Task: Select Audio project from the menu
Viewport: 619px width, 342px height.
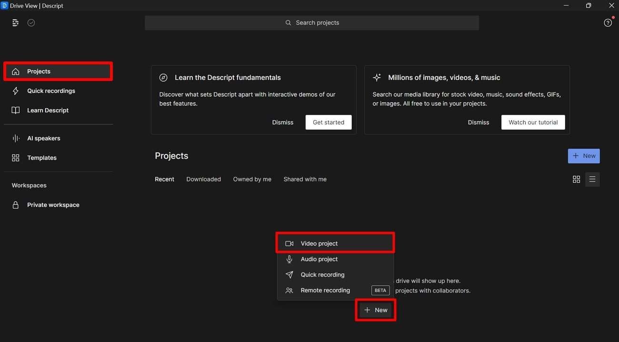Action: click(336, 259)
